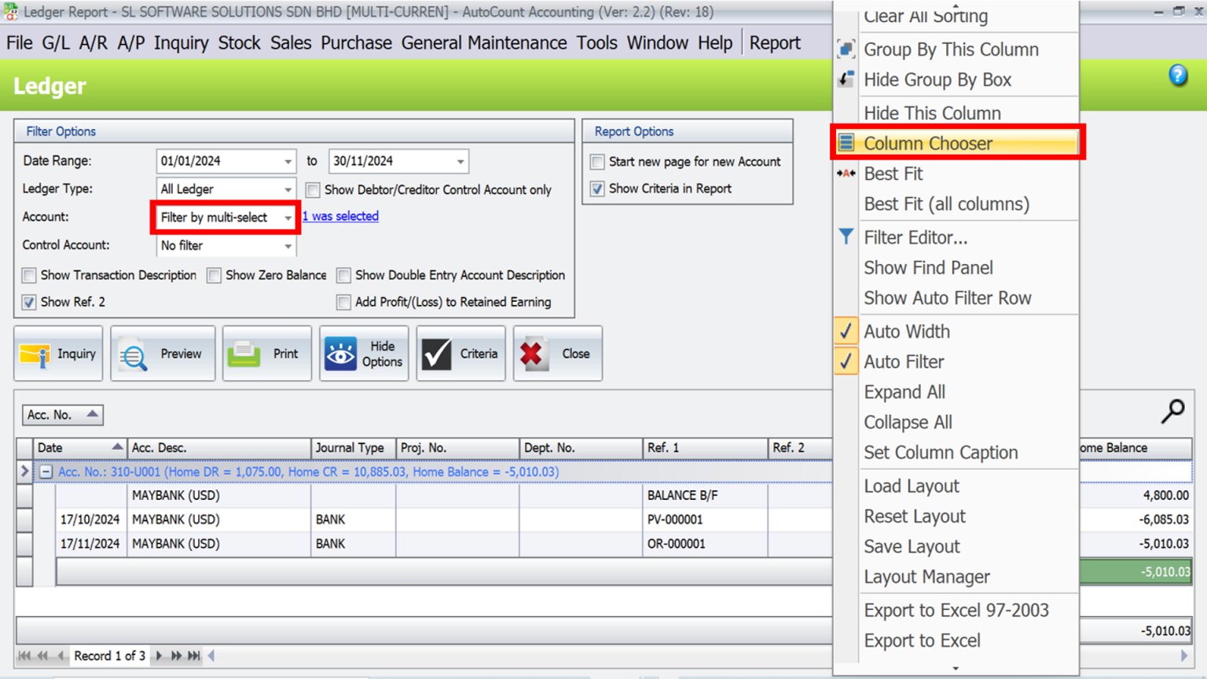1207x679 pixels.
Task: Click the red X Close button
Action: coord(558,354)
